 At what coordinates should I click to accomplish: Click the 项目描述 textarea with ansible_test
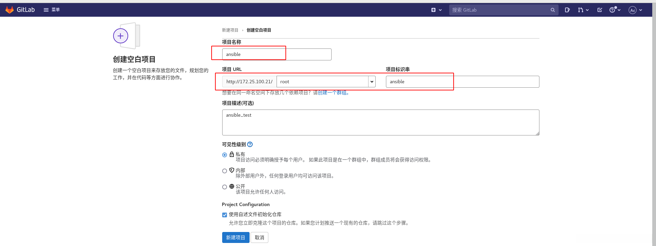[x=380, y=122]
